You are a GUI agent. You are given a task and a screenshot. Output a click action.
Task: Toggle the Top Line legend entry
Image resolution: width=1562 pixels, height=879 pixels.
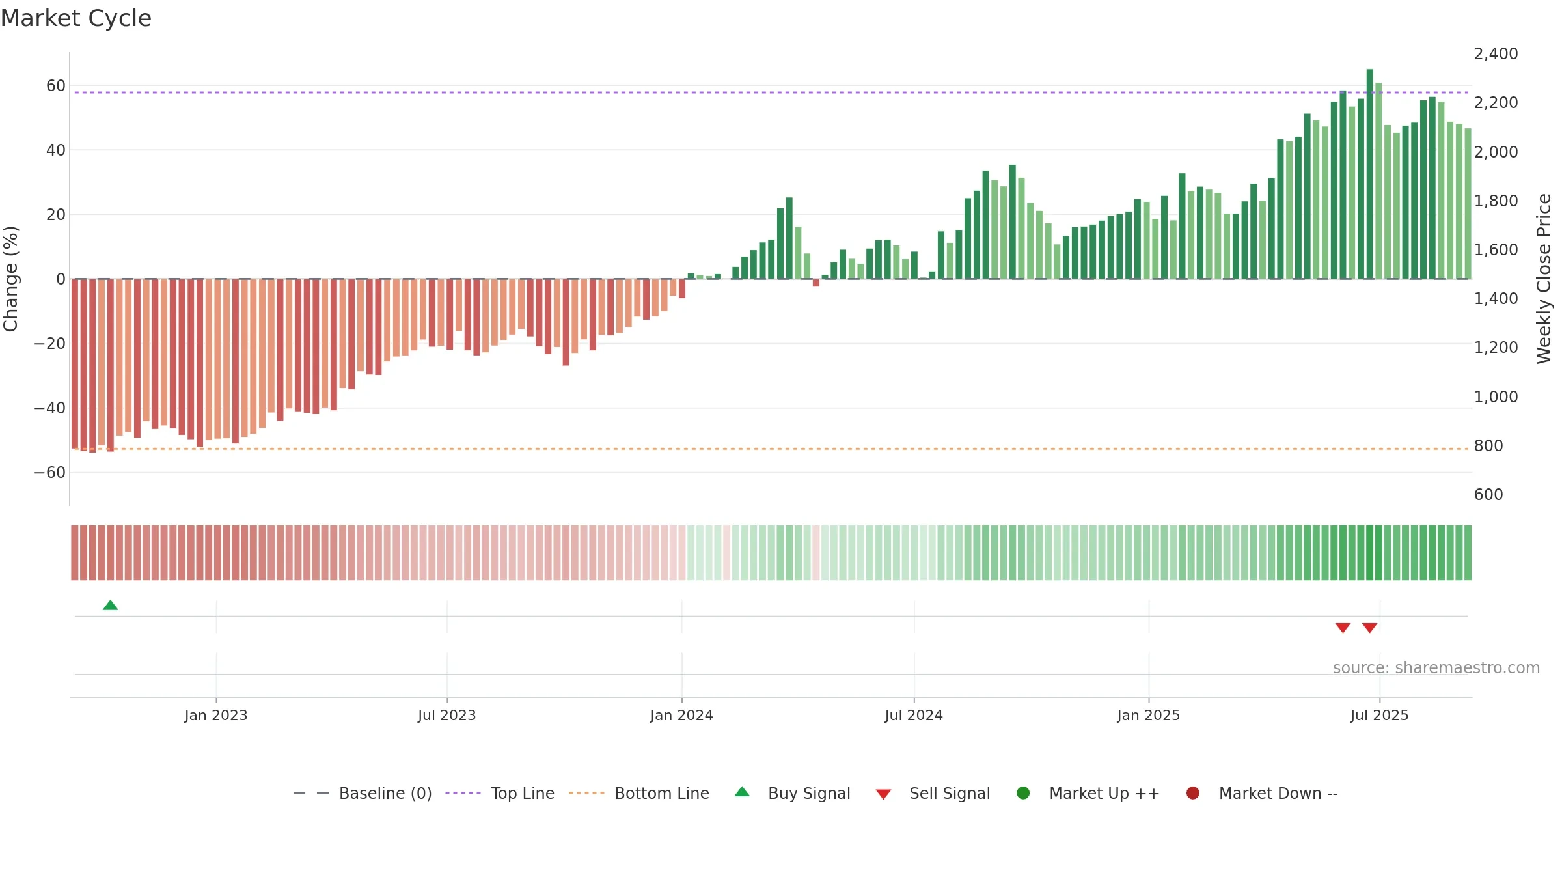click(x=500, y=793)
